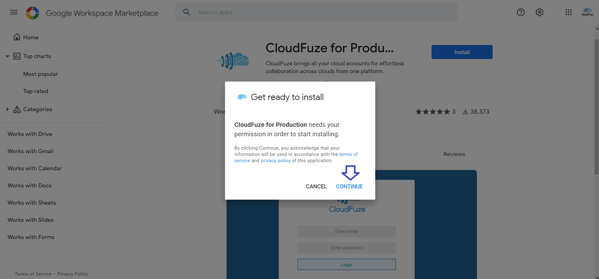Click the Top charts label in sidebar
599x279 pixels.
(37, 56)
